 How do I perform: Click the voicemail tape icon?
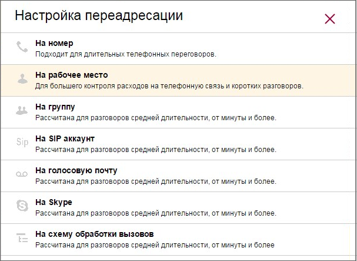(22, 174)
